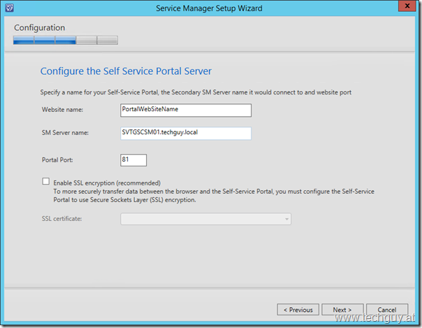
Task: Click the Next button
Action: (342, 310)
